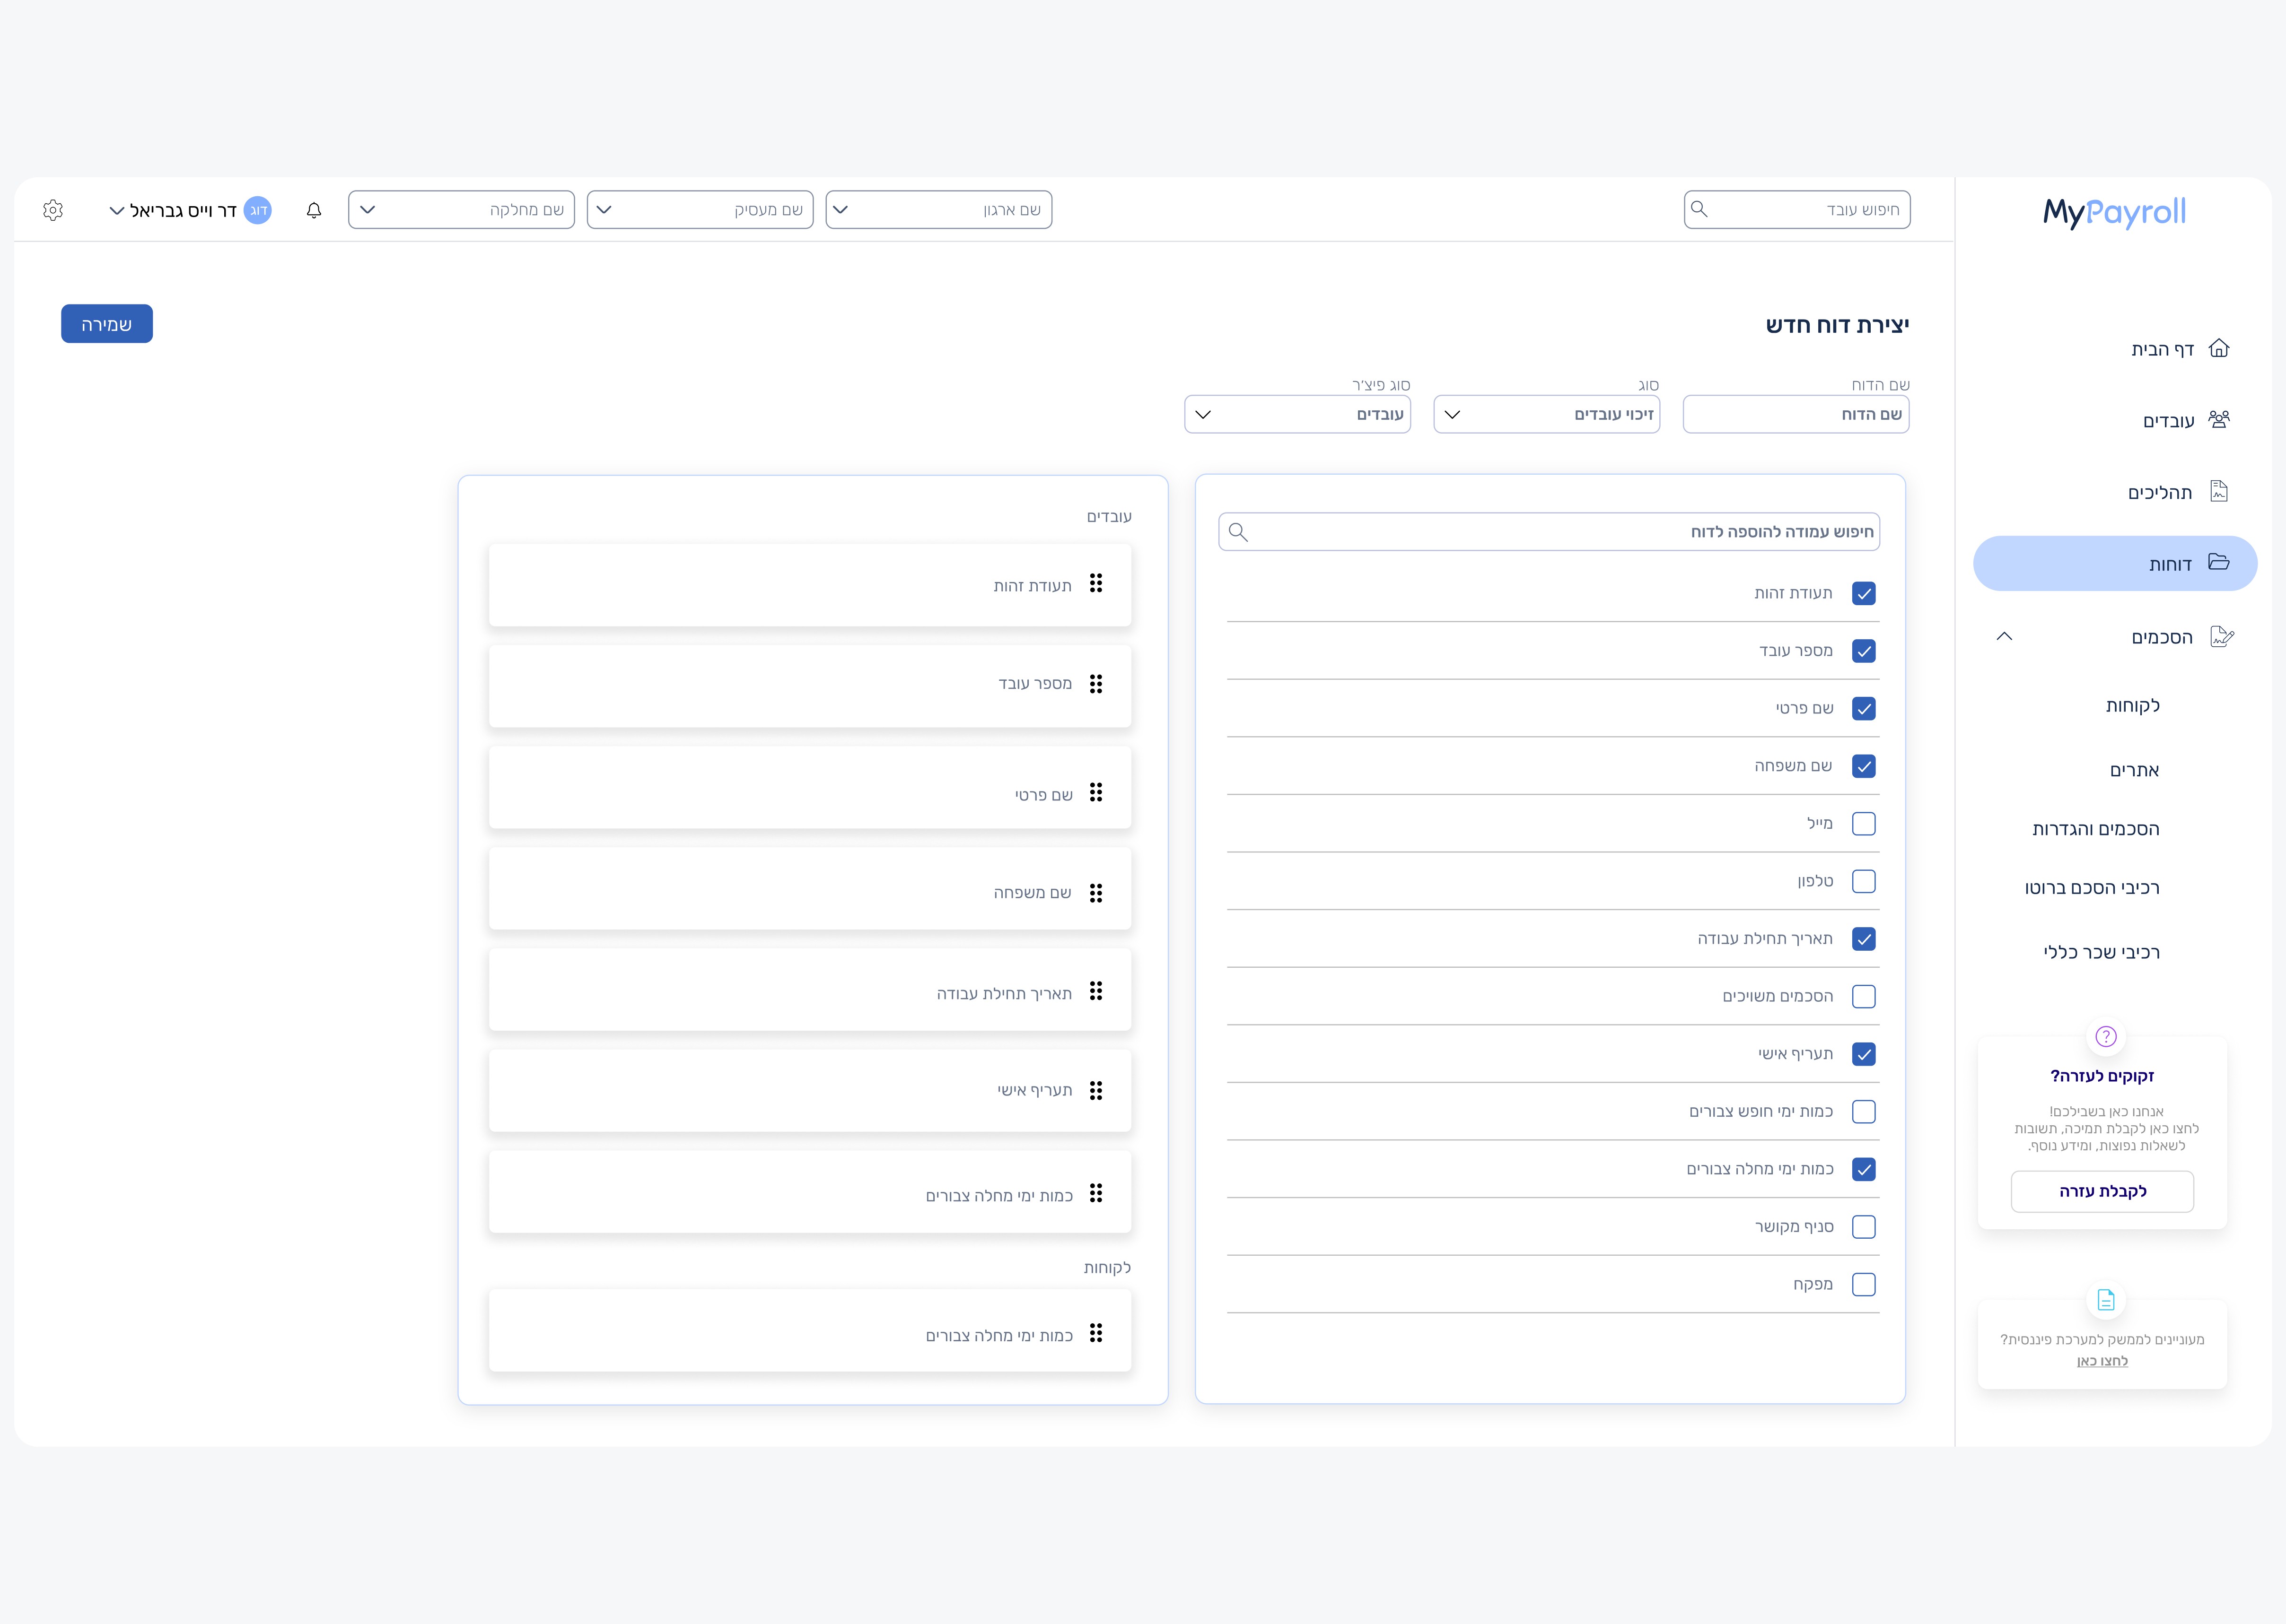The image size is (2286, 1624).
Task: Click the signed-paper icon next to הסכמים
Action: tap(2222, 637)
